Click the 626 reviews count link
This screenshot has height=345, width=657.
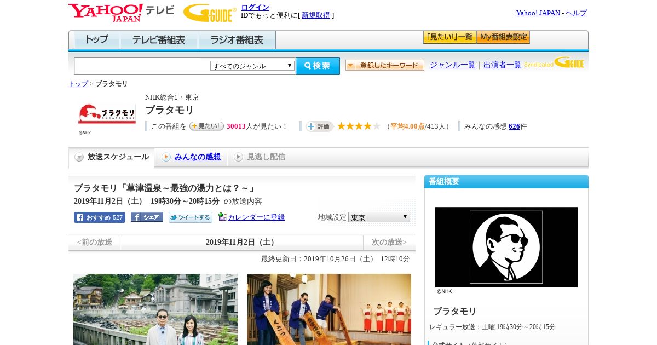tap(514, 127)
